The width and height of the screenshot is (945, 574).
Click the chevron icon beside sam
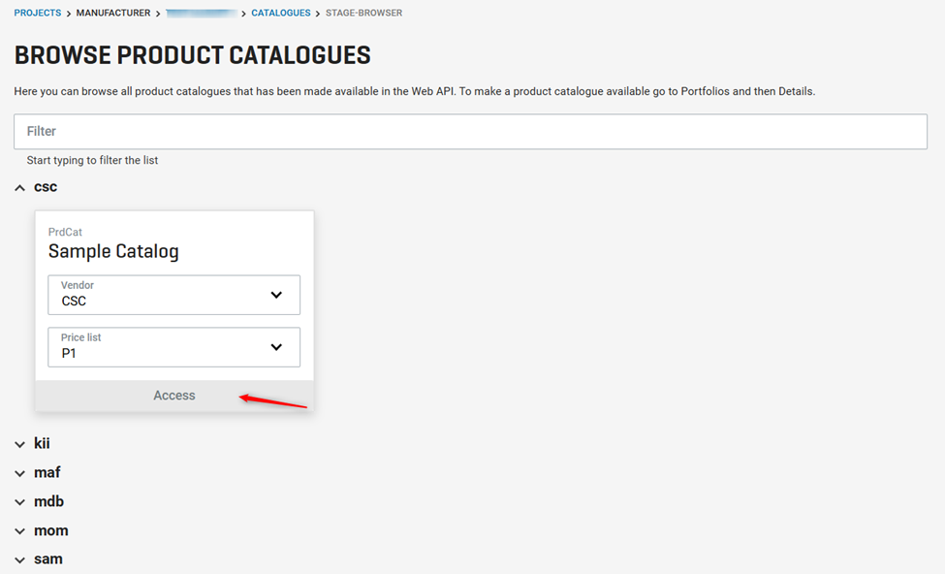[19, 558]
